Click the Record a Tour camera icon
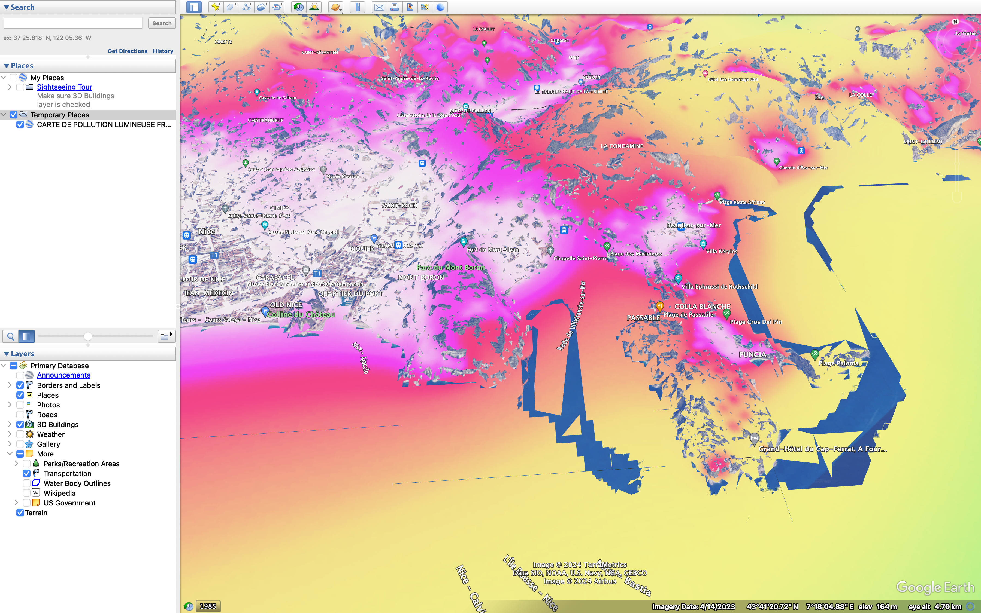Image resolution: width=981 pixels, height=613 pixels. click(x=278, y=7)
